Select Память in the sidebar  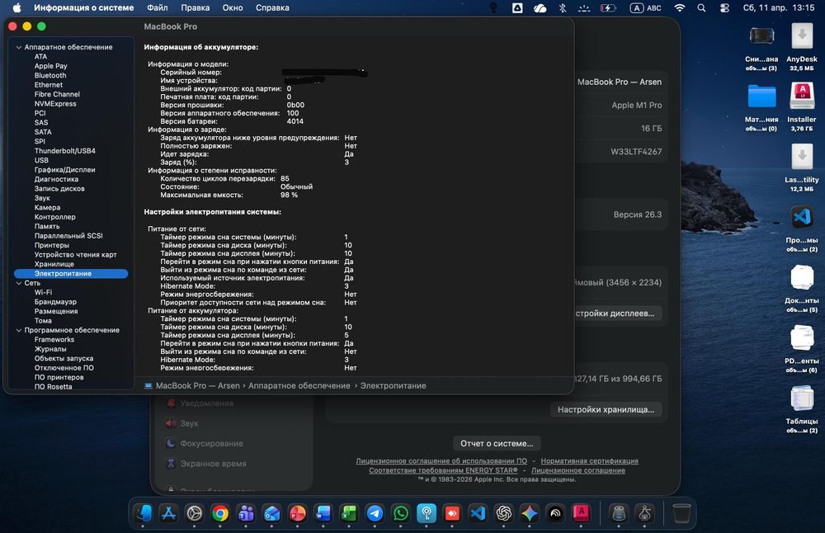pos(47,226)
